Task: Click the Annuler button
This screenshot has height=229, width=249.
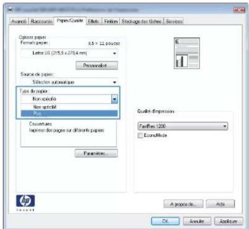Action: tap(197, 221)
